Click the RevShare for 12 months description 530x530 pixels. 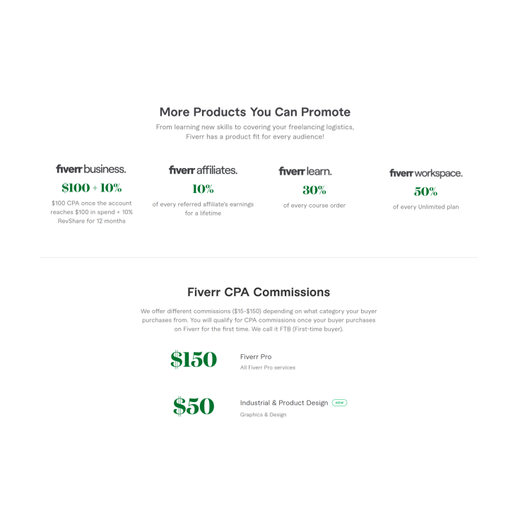[92, 220]
